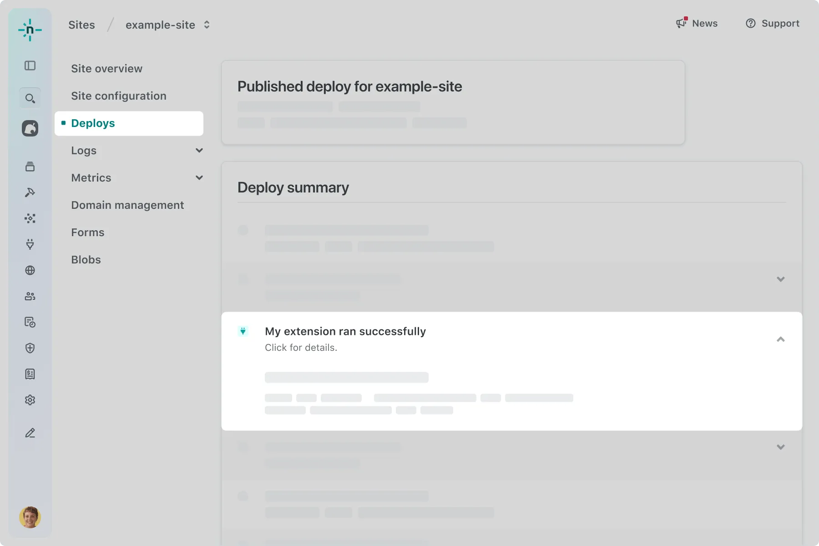Open search from the magnifier icon

pyautogui.click(x=30, y=98)
